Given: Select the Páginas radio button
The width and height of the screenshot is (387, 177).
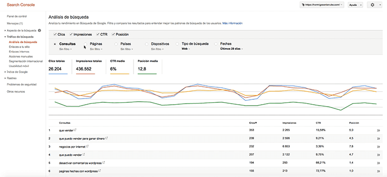Looking at the screenshot, I should point(86,44).
